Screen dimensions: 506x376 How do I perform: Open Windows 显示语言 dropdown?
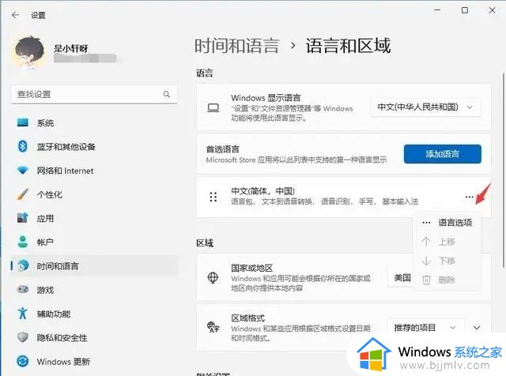pyautogui.click(x=425, y=107)
